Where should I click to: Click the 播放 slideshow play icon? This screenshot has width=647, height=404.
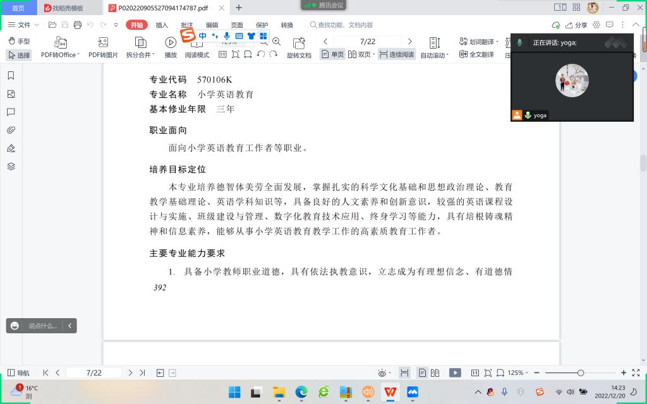click(x=171, y=42)
